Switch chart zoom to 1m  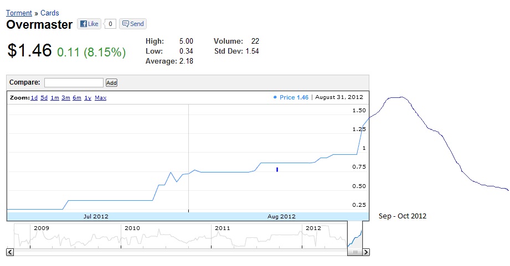54,98
